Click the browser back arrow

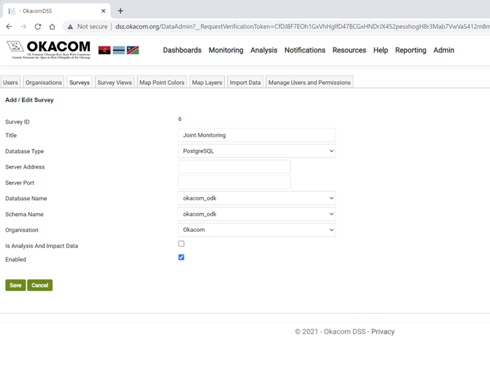click(x=9, y=26)
